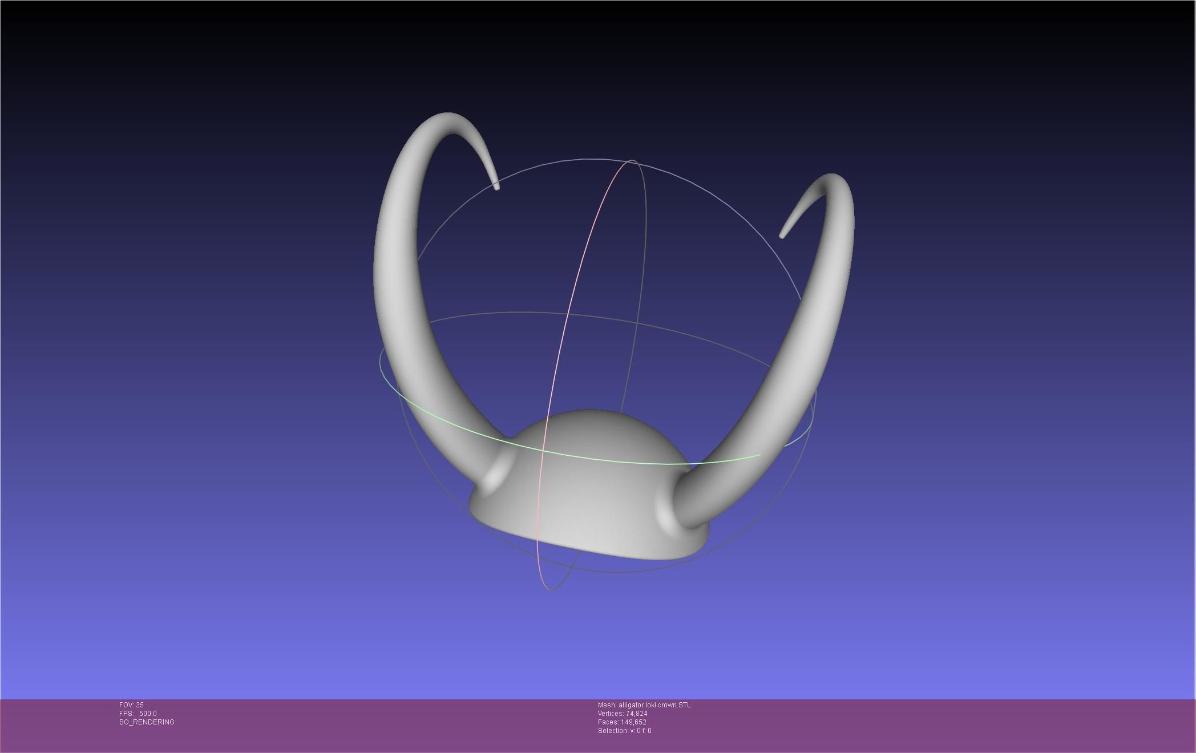
Task: Click the Vertices: 74,824 entry
Action: tap(623, 714)
